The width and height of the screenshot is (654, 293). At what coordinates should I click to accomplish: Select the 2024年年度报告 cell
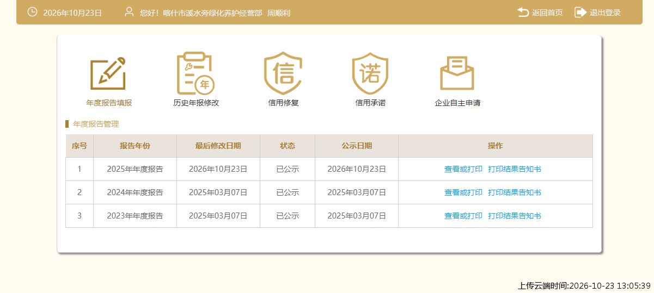[135, 192]
